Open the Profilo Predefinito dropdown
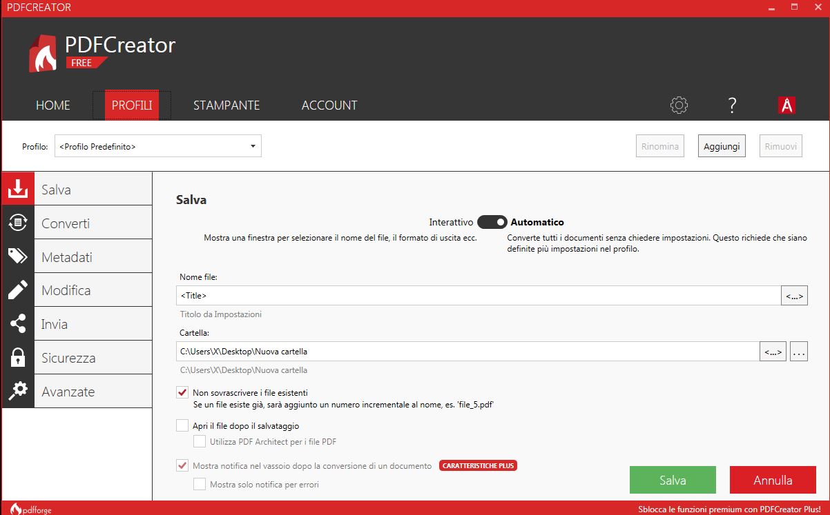This screenshot has height=515, width=830. tap(158, 146)
